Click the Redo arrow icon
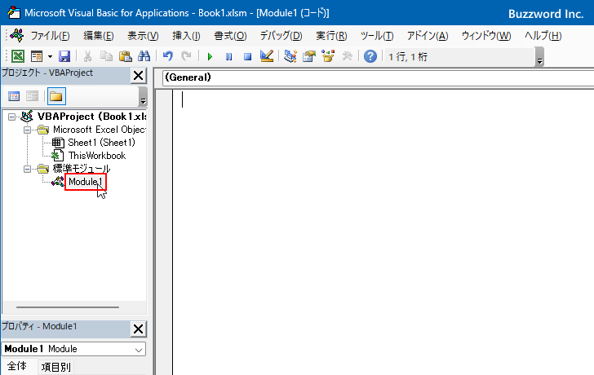The image size is (594, 375). [186, 56]
